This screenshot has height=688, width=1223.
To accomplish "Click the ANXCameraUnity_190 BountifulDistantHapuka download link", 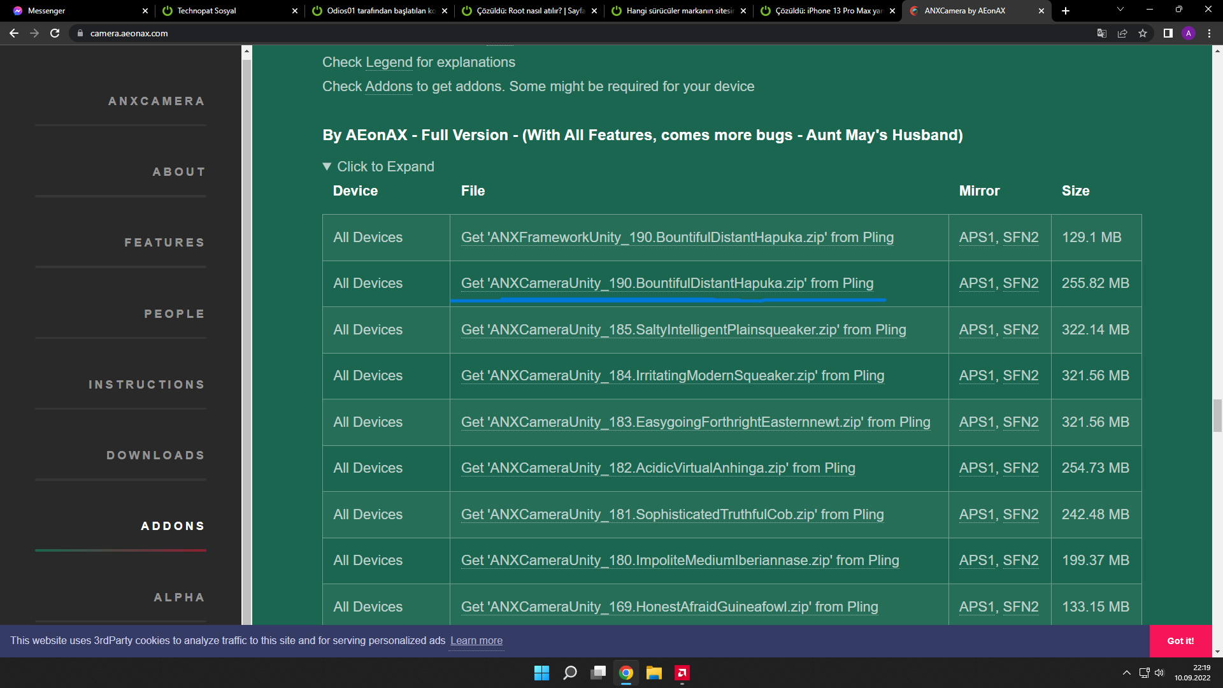I will 667,283.
